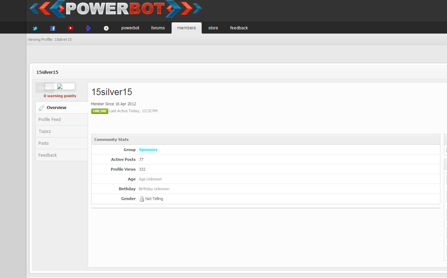Image resolution: width=447 pixels, height=278 pixels.
Task: Go to the forums menu item
Action: pos(158,28)
